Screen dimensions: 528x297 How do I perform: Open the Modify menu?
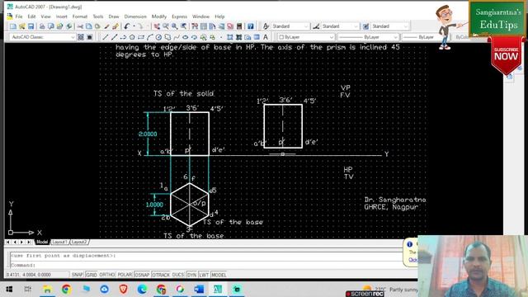click(x=159, y=16)
